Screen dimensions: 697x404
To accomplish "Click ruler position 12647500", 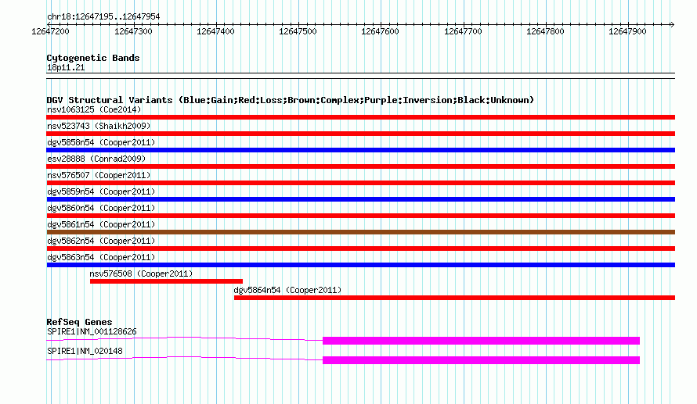I will (x=298, y=31).
